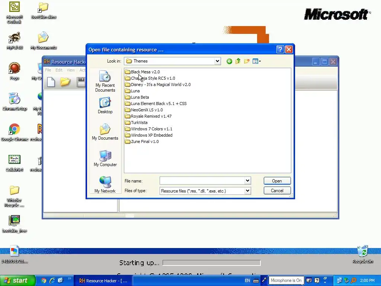Click the 2:00 PM taskbar clock
Screen dimensions: 381x286
pyautogui.click(x=367, y=281)
